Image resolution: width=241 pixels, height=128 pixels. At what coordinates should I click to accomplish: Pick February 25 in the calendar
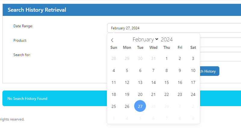click(x=114, y=106)
